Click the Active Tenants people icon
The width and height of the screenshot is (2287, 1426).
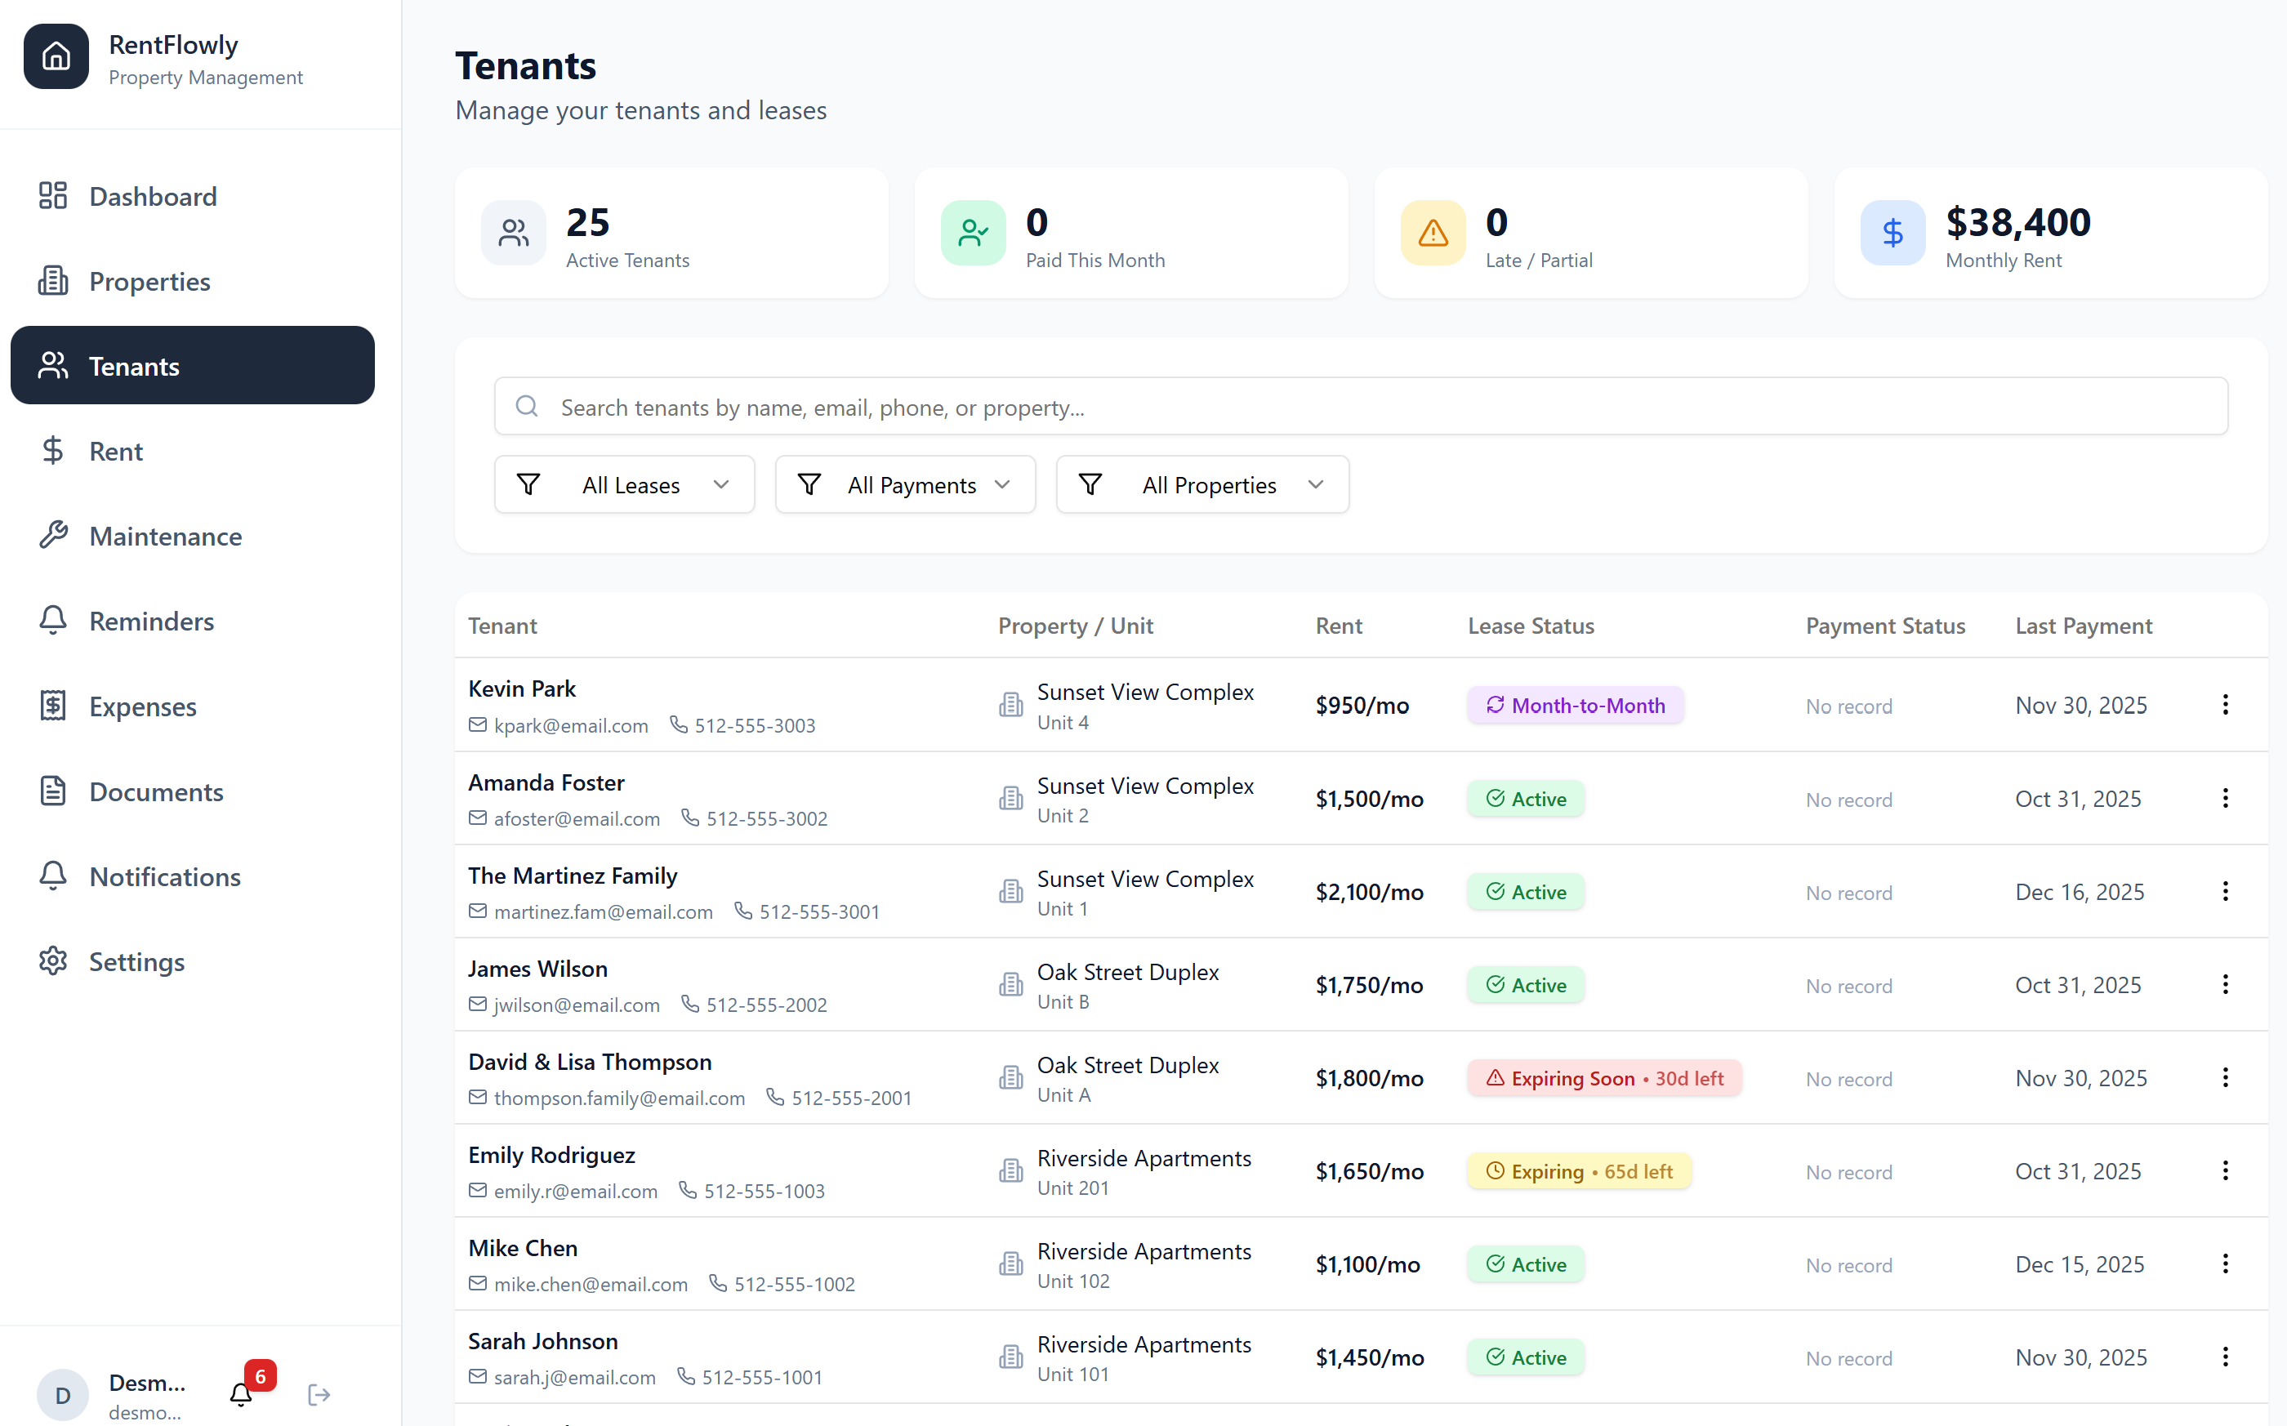click(513, 233)
